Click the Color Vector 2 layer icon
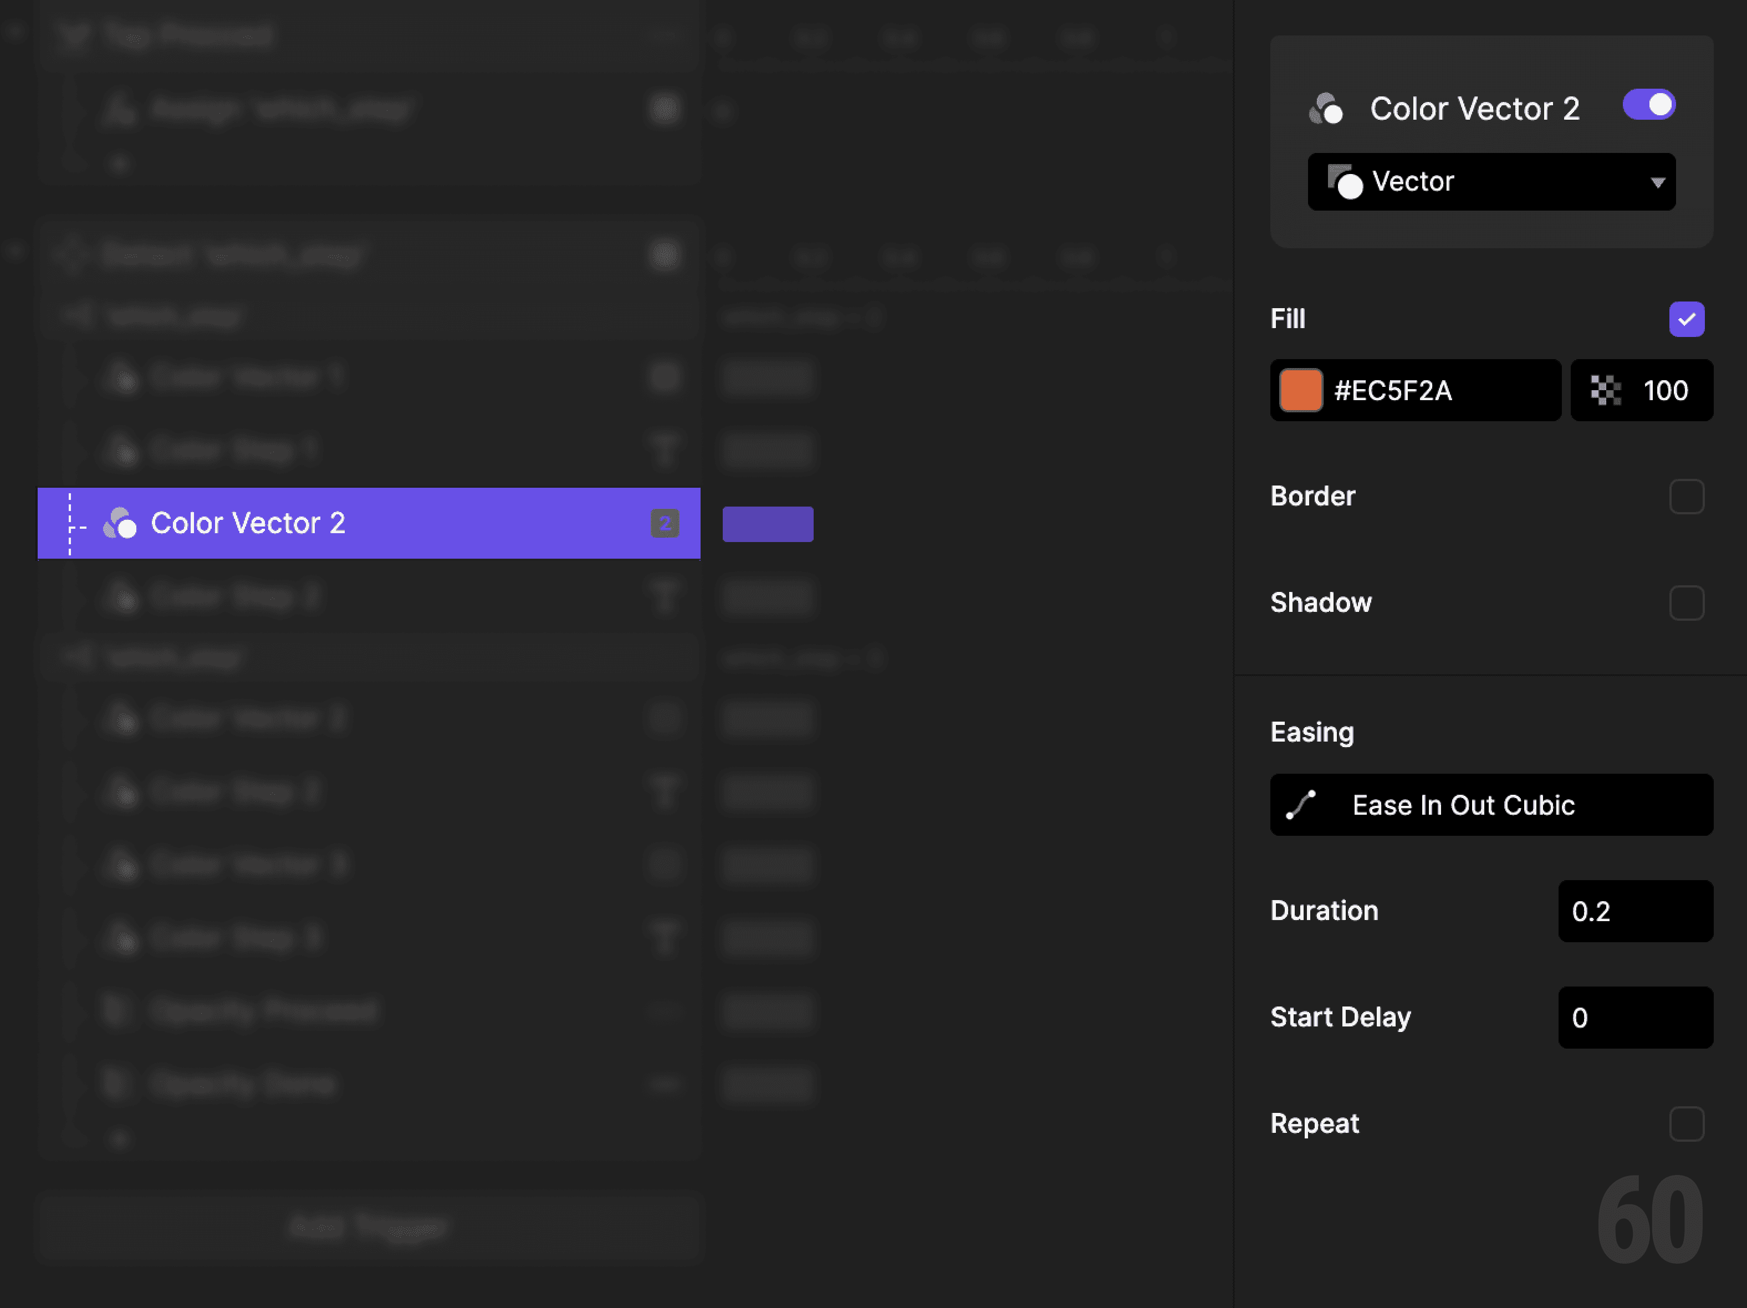The height and width of the screenshot is (1308, 1747). 120,523
